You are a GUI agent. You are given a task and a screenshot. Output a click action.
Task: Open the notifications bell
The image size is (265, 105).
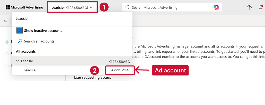tap(261, 7)
